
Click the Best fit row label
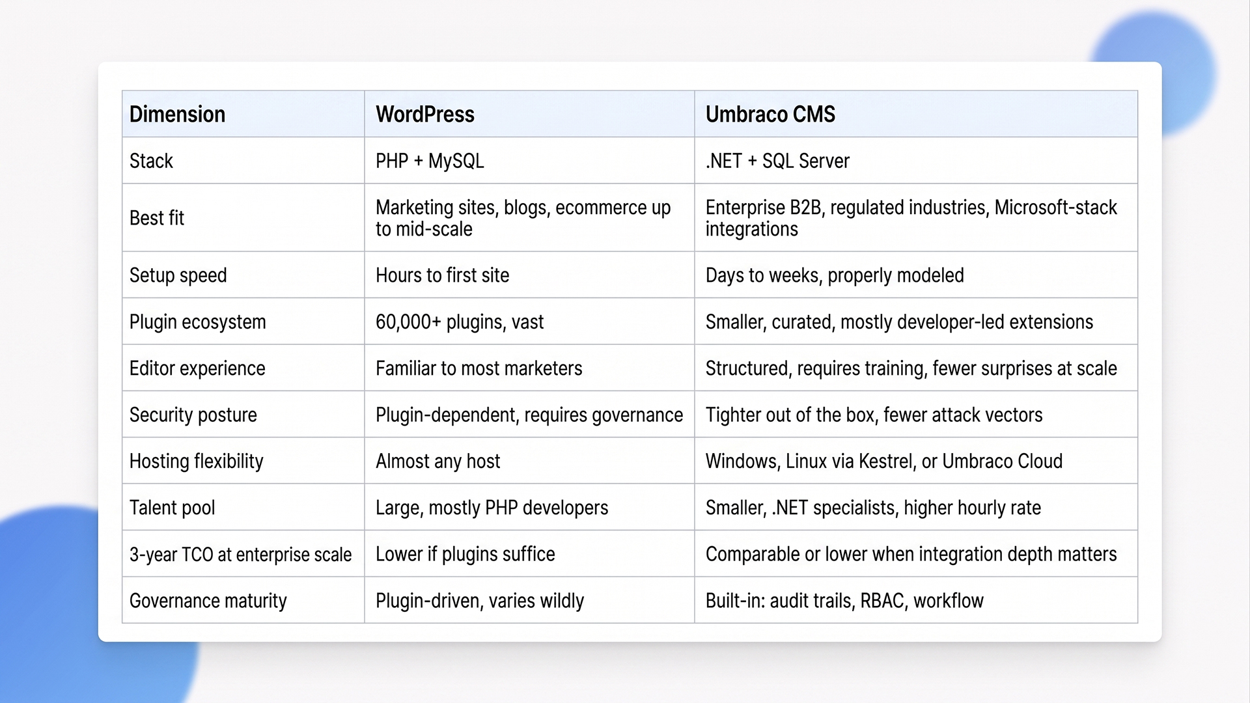coord(243,218)
